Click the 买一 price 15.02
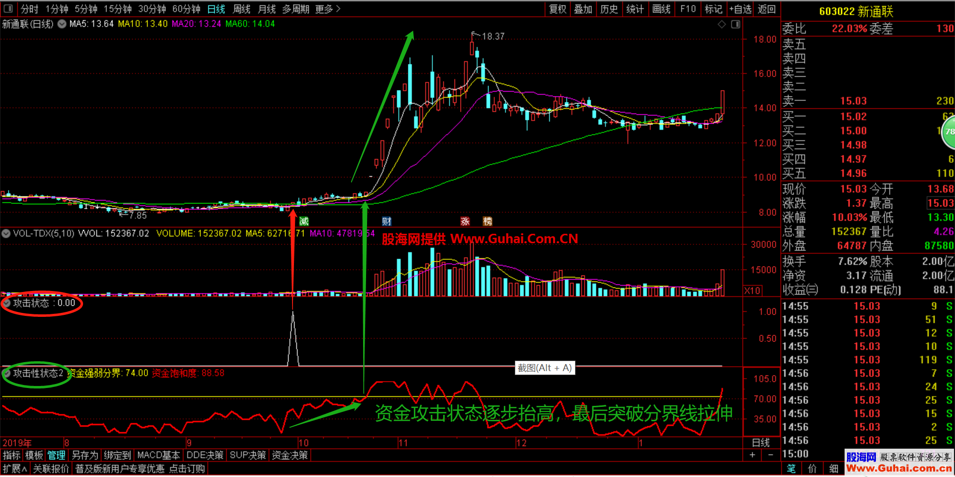 coord(853,116)
